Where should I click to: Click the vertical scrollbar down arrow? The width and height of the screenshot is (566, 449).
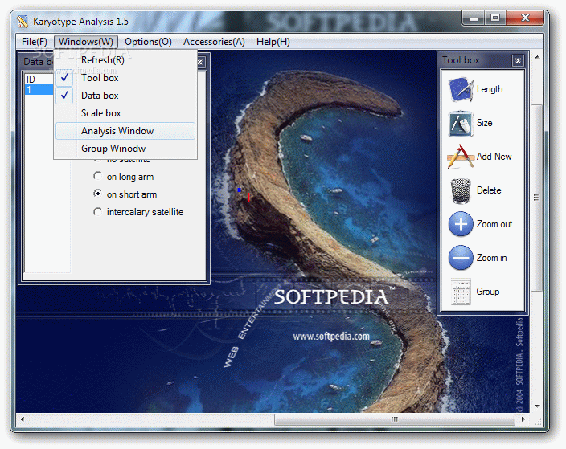(x=537, y=406)
